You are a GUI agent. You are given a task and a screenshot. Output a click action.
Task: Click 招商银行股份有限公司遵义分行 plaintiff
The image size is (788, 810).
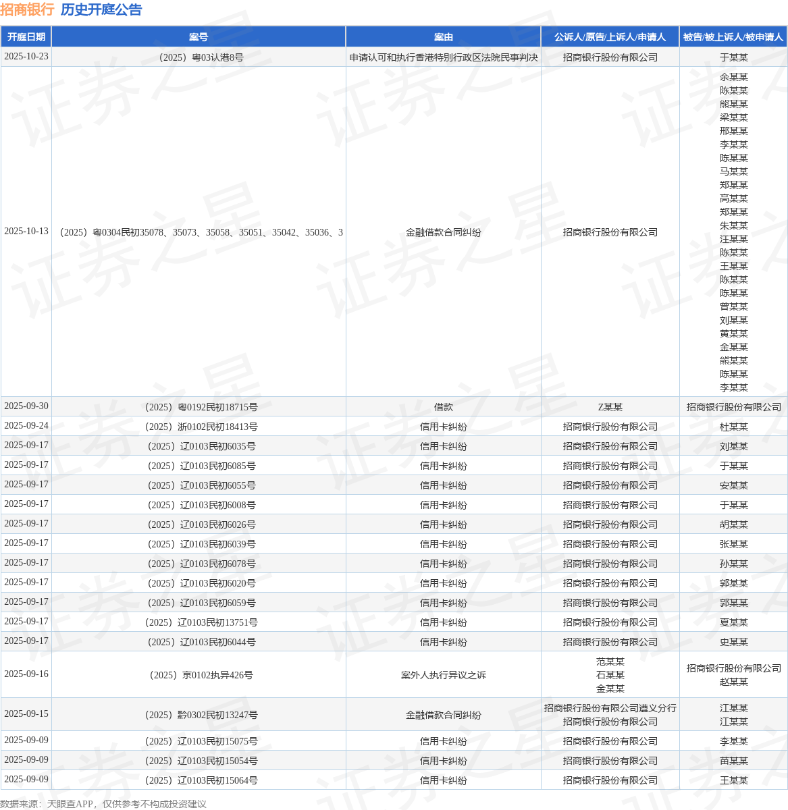(610, 708)
